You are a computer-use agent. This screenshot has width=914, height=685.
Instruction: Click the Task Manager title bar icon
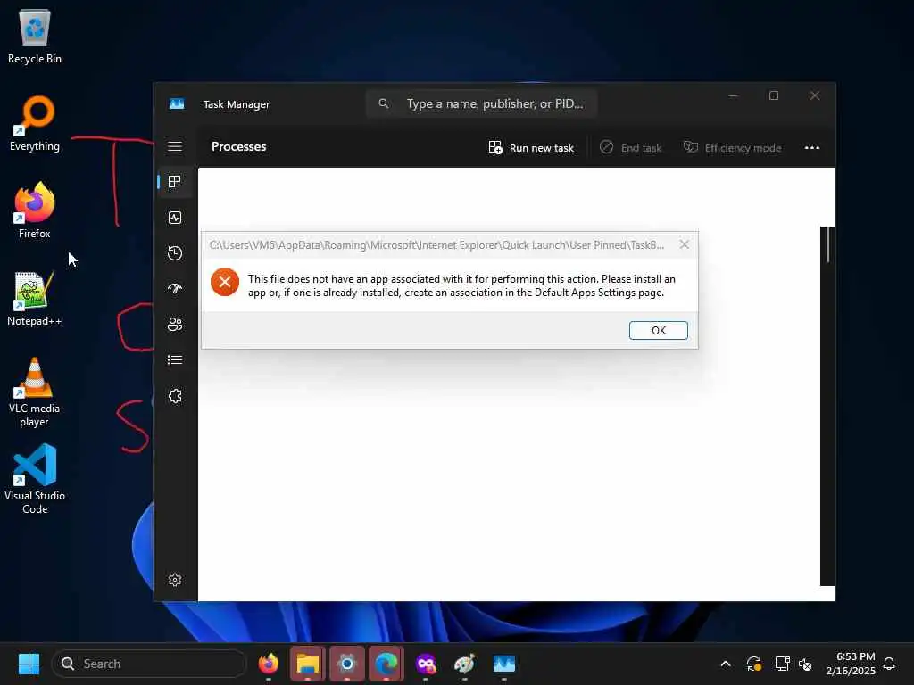(x=177, y=103)
